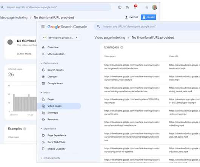This screenshot has height=167, width=200.
Task: Click the Video pages column header
Action: tap(110, 56)
